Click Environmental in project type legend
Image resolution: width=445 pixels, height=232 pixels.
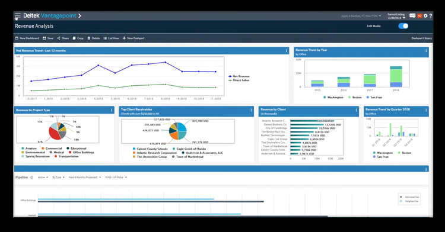[33, 153]
